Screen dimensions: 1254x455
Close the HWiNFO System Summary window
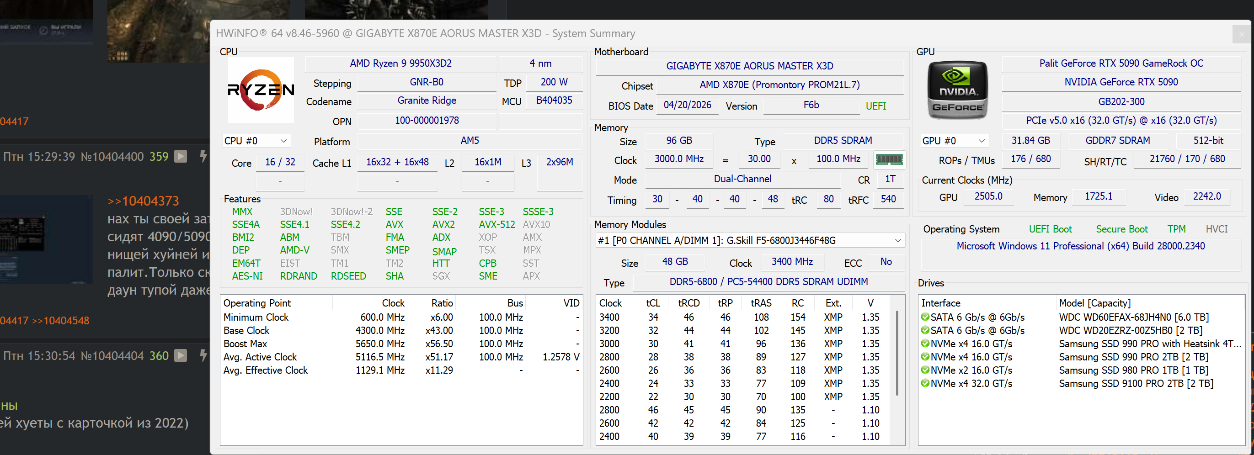1241,34
